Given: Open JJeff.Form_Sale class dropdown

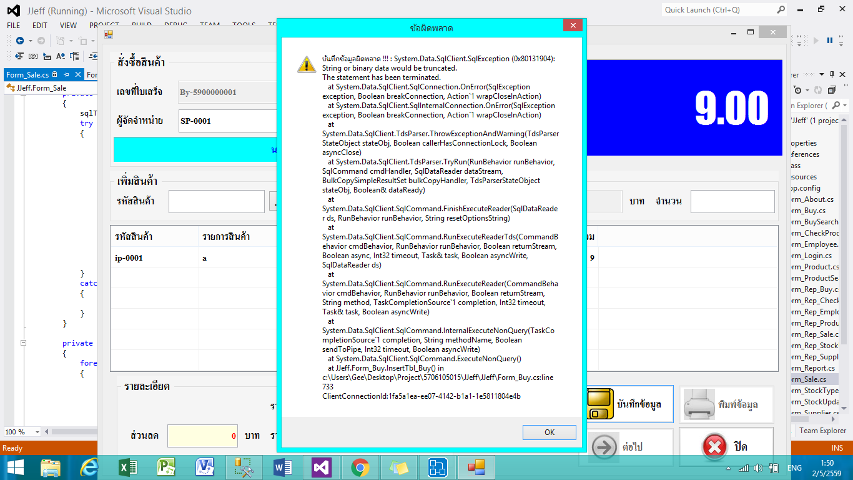Looking at the screenshot, I should [51, 88].
